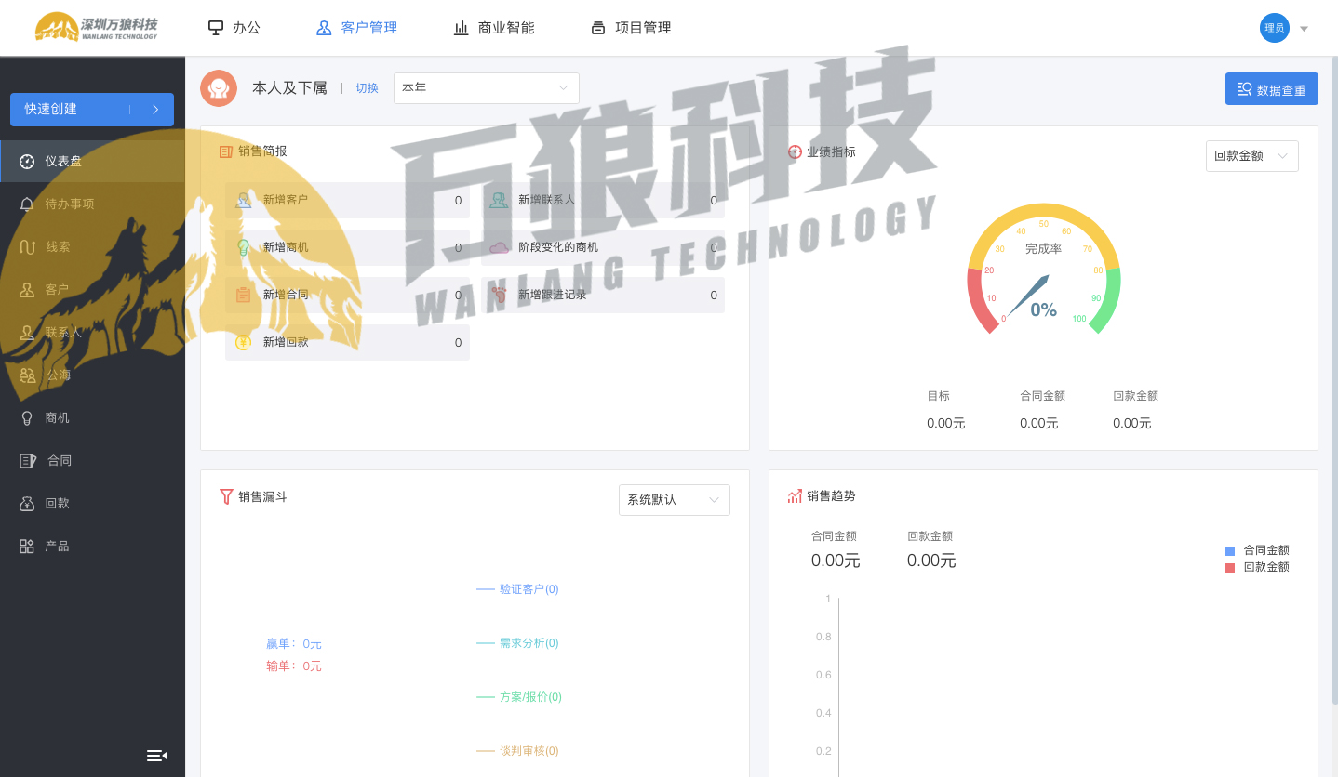Click the 客户 sidebar icon
The width and height of the screenshot is (1338, 777).
click(27, 289)
